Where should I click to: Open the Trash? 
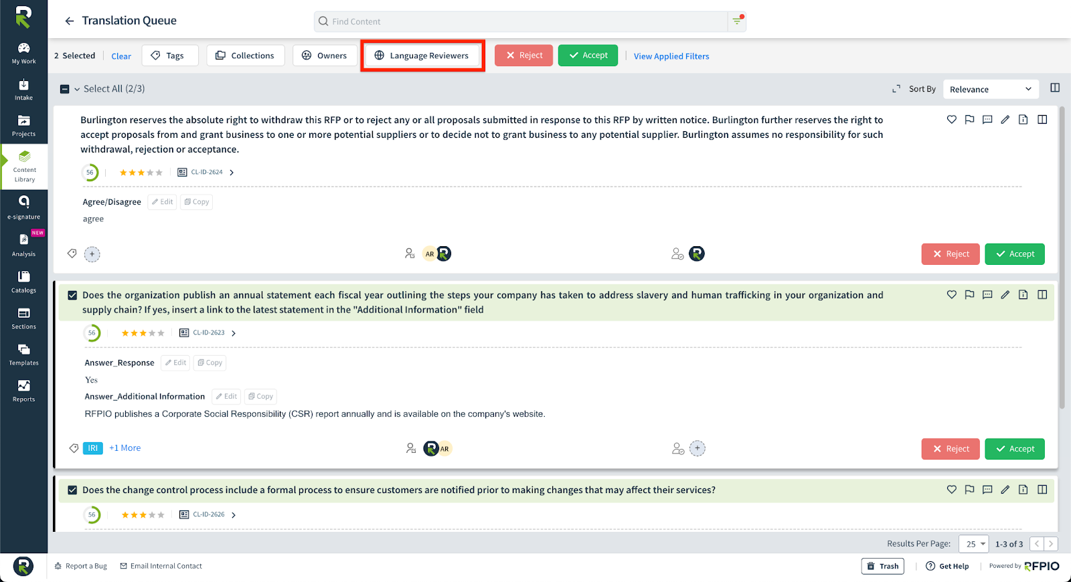coord(883,566)
